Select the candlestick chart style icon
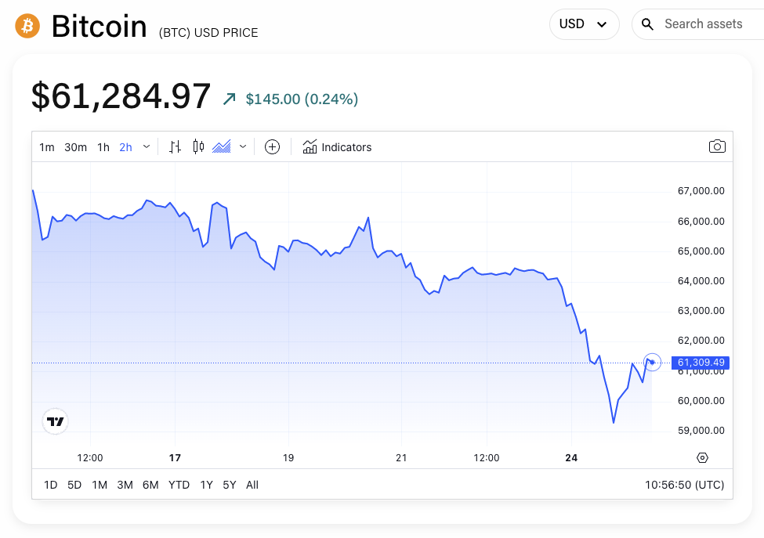Screen dimensions: 764x538 (x=197, y=146)
